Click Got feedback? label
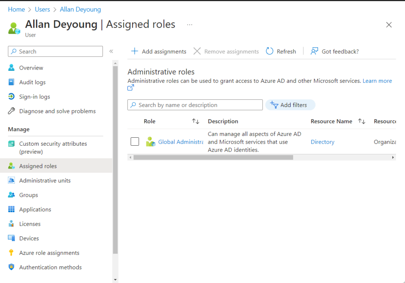 tap(340, 51)
